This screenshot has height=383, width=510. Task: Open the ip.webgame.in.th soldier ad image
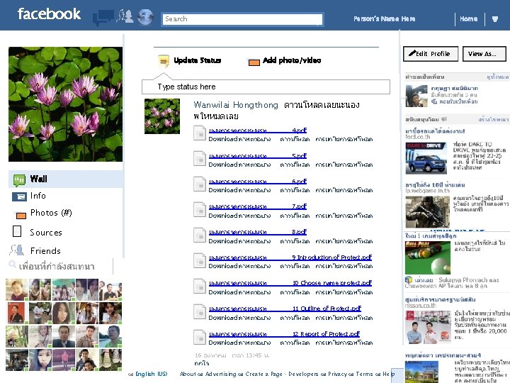(x=427, y=211)
